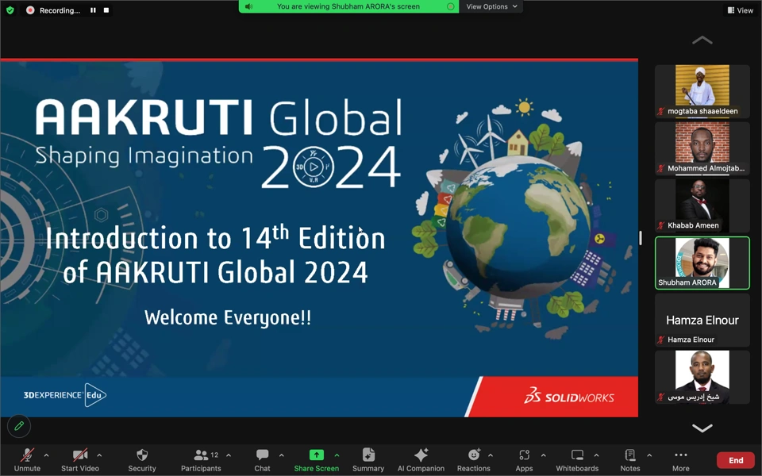Click "You are viewing Shubham ARORA's screen" banner
The width and height of the screenshot is (762, 476).
click(348, 6)
